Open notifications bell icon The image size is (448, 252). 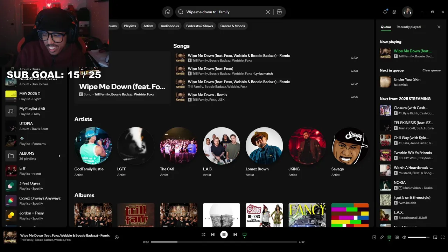tap(385, 12)
